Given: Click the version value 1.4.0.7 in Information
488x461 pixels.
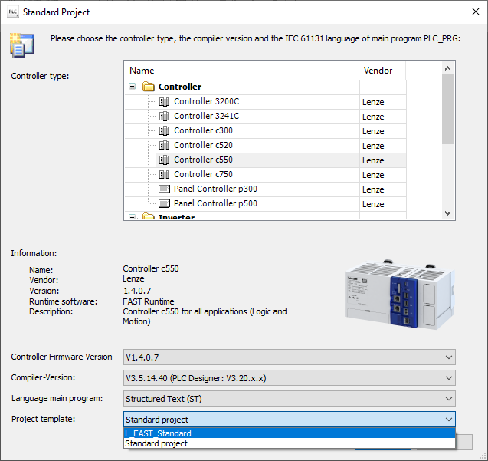Looking at the screenshot, I should tap(137, 291).
